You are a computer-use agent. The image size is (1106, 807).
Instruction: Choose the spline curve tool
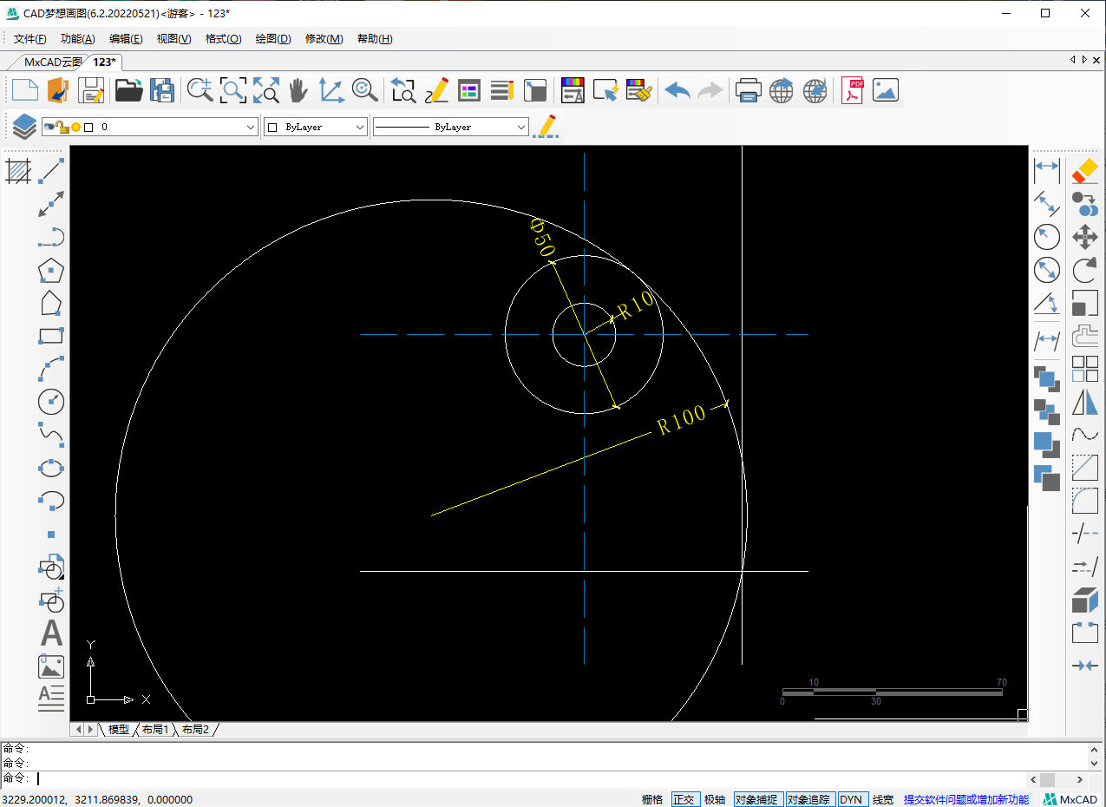coord(52,435)
